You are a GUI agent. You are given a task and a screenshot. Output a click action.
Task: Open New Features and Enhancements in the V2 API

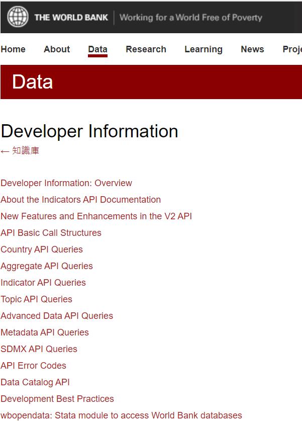[96, 216]
